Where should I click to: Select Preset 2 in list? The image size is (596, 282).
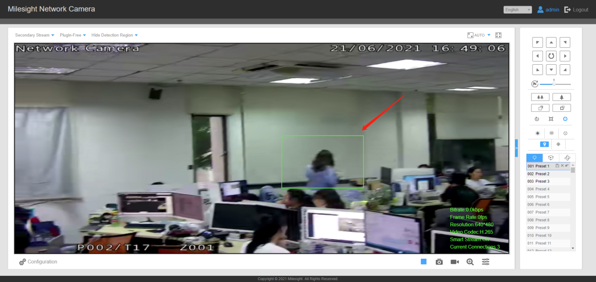[x=548, y=174]
